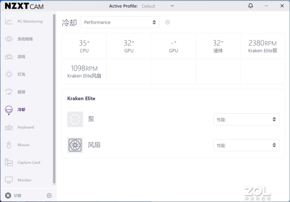Click the pump (泵) device icon
290x202 pixels.
click(x=75, y=120)
